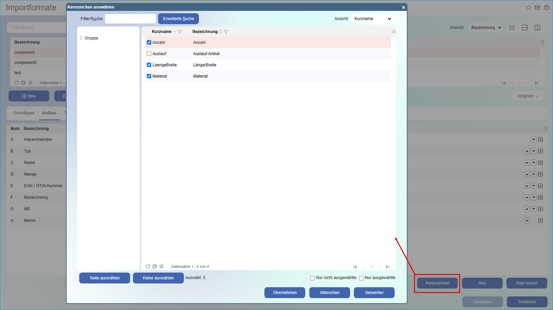The height and width of the screenshot is (310, 553).
Task: Click the print icon in dialog footer
Action: pyautogui.click(x=155, y=266)
